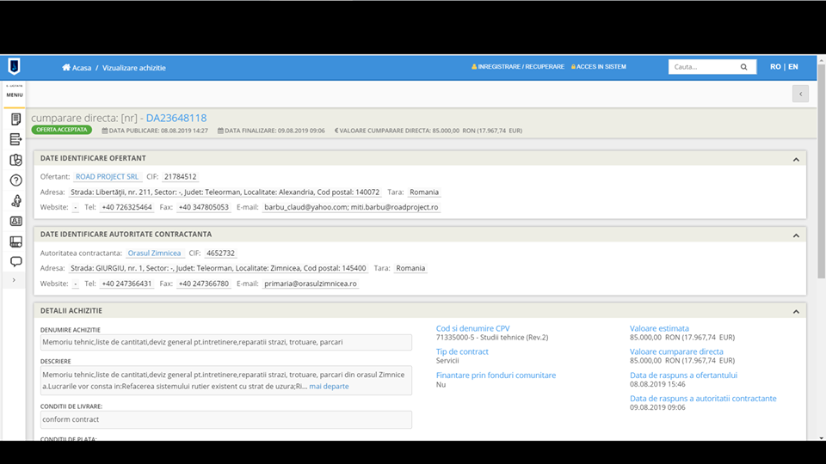Click the ID card sidebar icon
Screen dimensions: 826x464
[15, 221]
